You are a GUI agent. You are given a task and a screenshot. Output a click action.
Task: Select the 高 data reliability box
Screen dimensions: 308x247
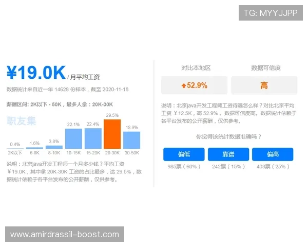264,85
